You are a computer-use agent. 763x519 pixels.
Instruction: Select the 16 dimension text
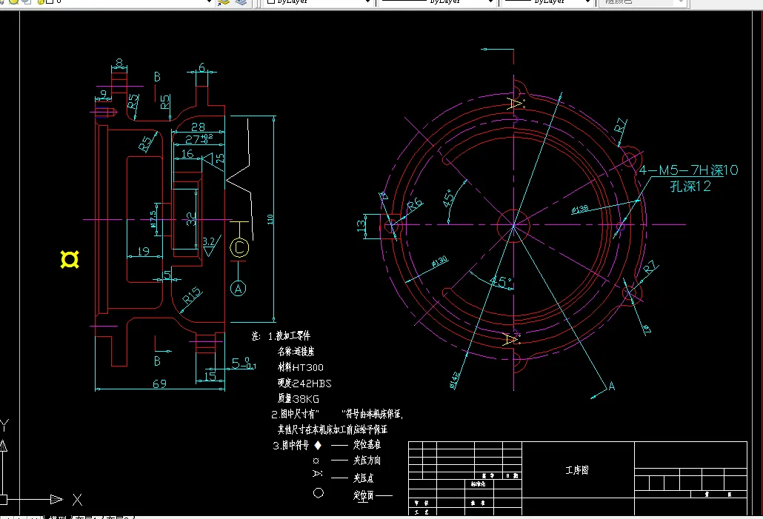(187, 154)
